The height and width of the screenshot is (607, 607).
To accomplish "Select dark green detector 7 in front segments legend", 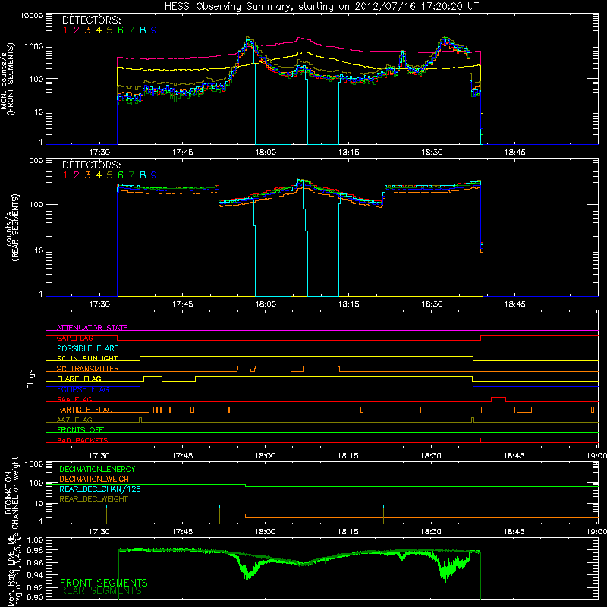I will [131, 30].
